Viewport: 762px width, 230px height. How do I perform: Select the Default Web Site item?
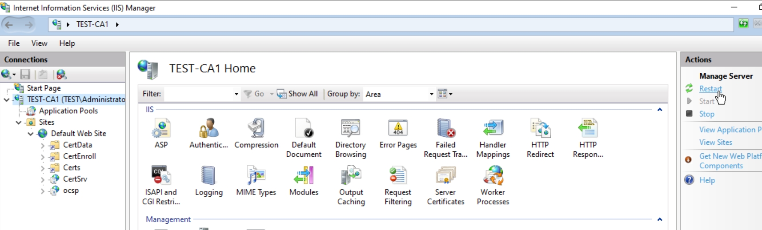(x=78, y=133)
